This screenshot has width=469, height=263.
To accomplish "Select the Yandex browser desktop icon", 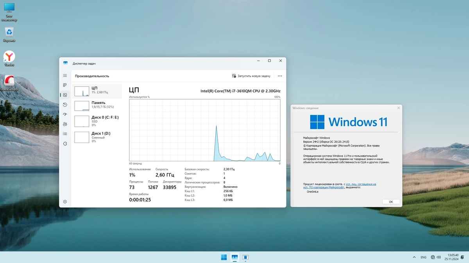I will click(x=9, y=59).
